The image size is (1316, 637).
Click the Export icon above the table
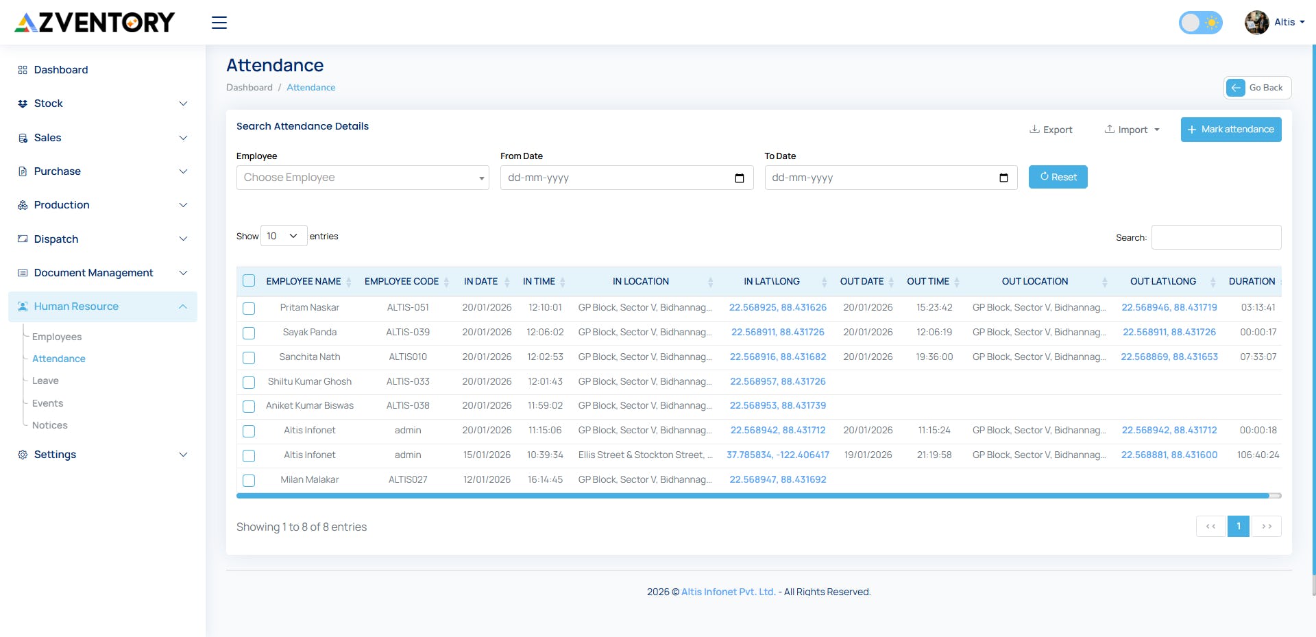[x=1036, y=129]
